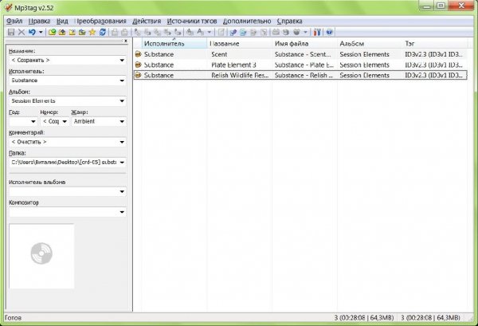Sort by the Название column header
Image resolution: width=478 pixels, height=326 pixels.
(x=239, y=43)
